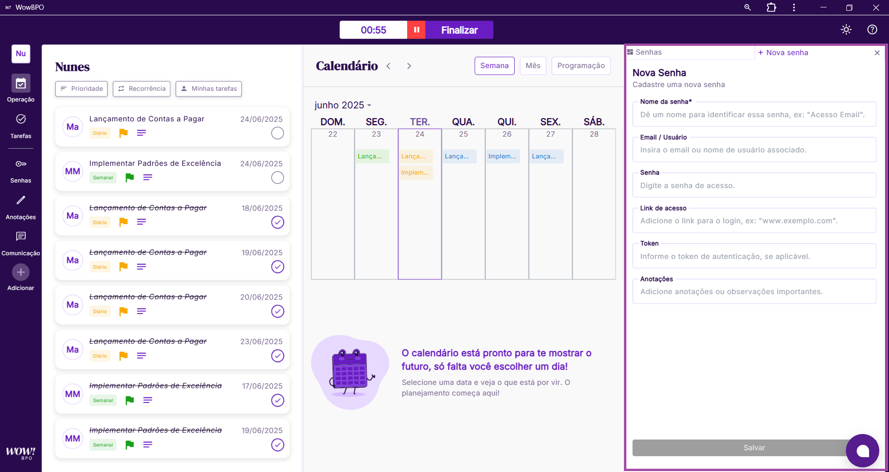Open the Senhas key icon in sidebar
This screenshot has height=472, width=889.
(21, 164)
